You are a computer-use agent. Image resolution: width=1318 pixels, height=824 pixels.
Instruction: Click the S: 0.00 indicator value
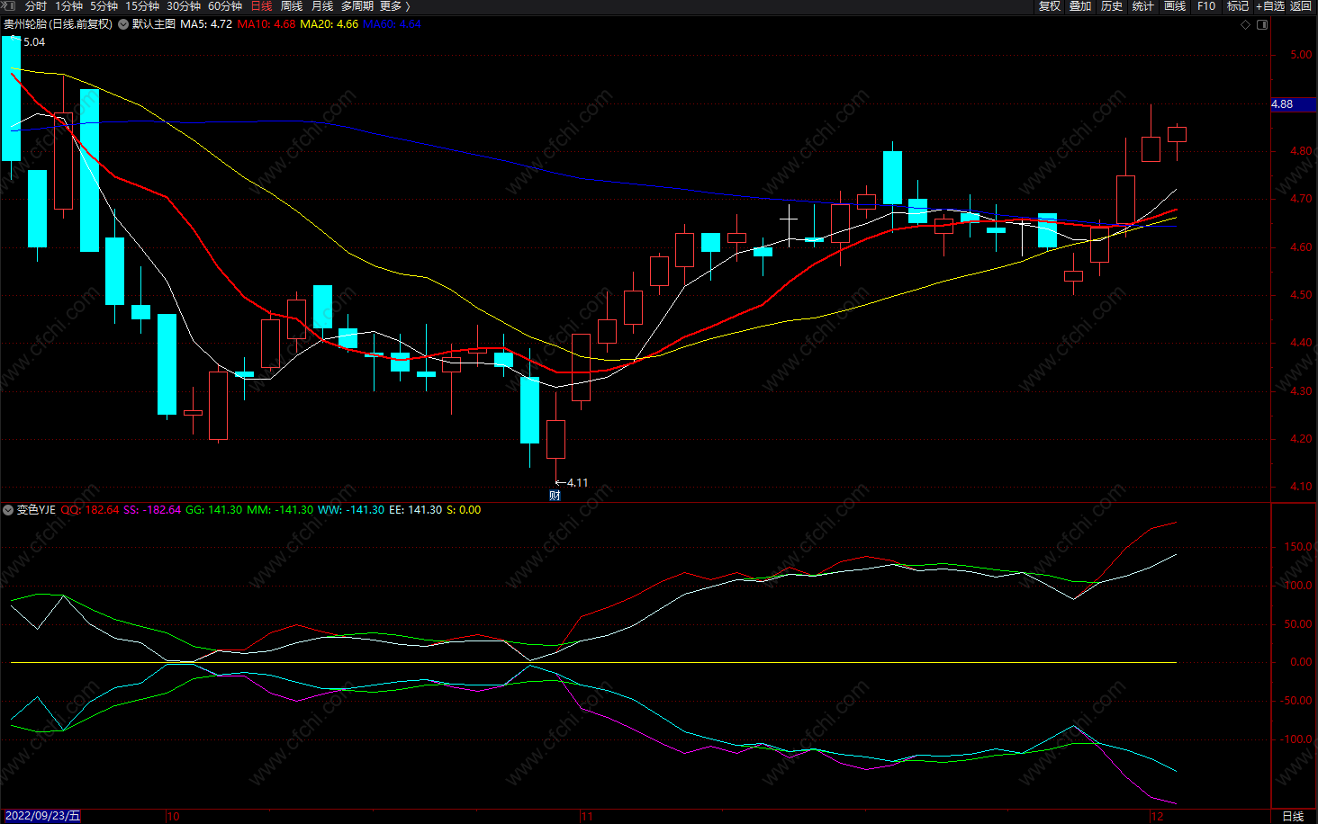(x=464, y=510)
